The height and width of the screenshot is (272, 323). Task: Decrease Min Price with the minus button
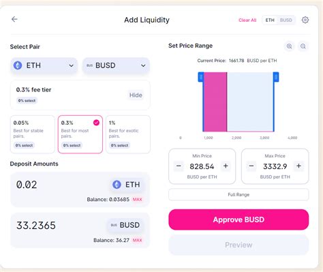click(179, 166)
